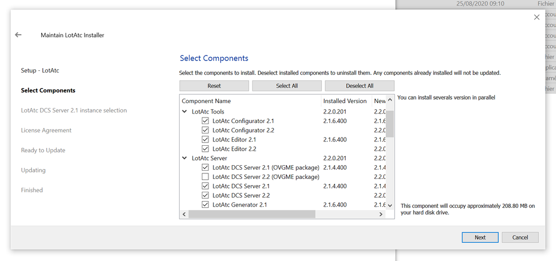Click the 25/08/2020 09:10 date in background window
Image resolution: width=556 pixels, height=261 pixels.
[480, 4]
